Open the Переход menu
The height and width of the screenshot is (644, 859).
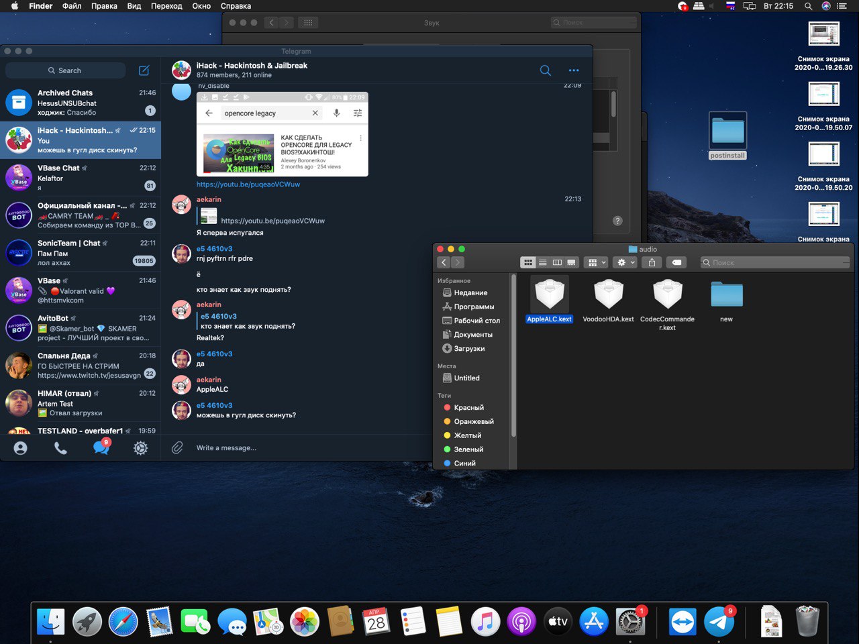[x=166, y=6]
